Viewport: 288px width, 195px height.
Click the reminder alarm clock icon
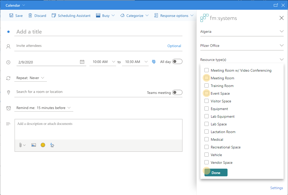(8, 108)
